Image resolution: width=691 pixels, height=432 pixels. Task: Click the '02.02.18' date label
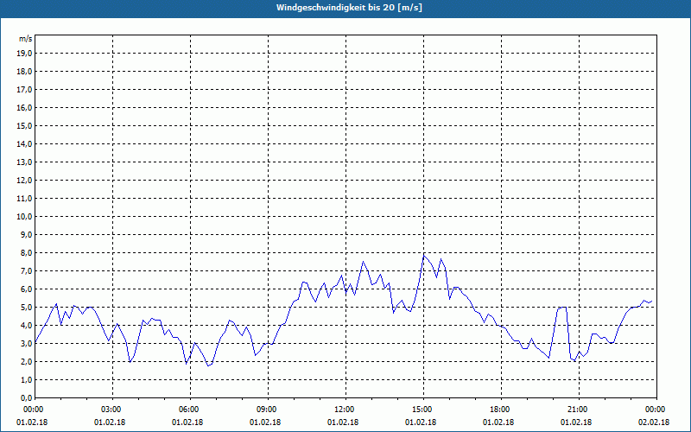(654, 422)
